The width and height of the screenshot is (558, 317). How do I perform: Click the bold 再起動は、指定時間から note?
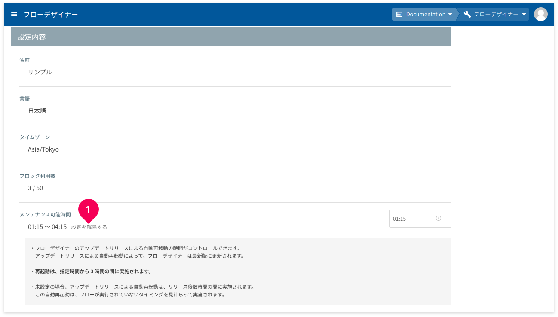coord(91,271)
